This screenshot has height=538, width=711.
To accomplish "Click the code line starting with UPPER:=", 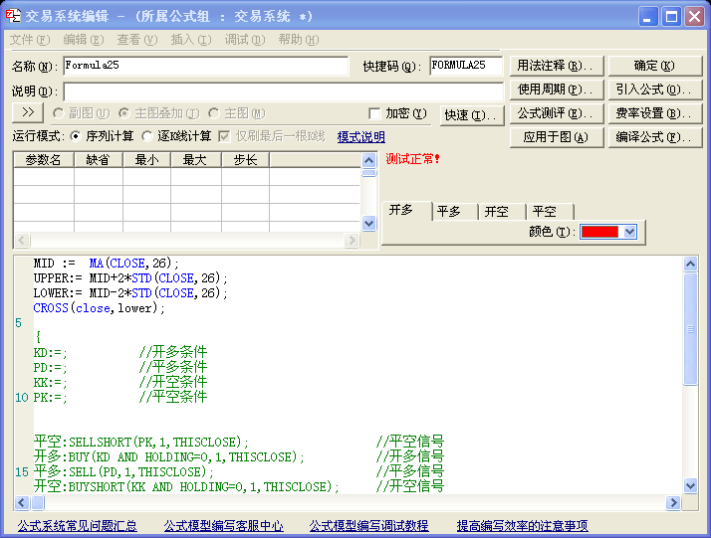I will click(x=130, y=278).
